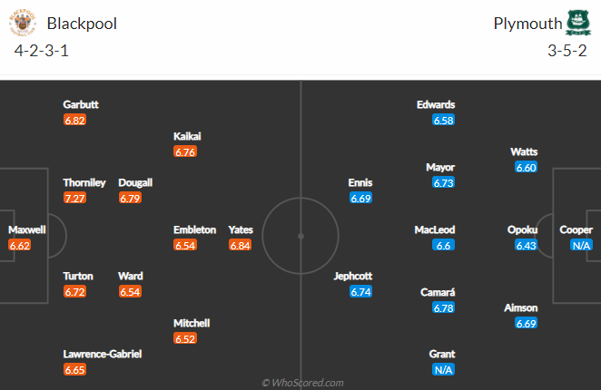
Task: Click Plymouth's 3-5-2 formation text
Action: click(567, 51)
